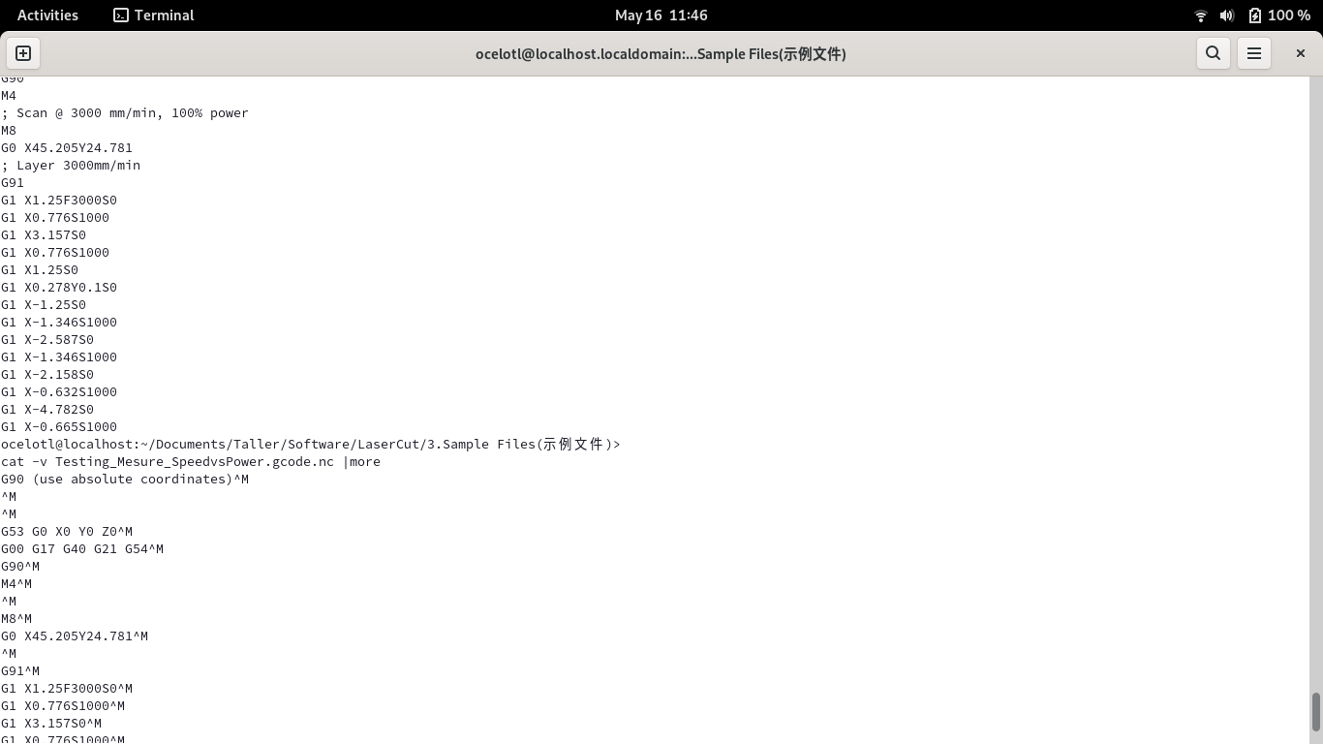
Task: Click the shell prompt path line
Action: [311, 445]
